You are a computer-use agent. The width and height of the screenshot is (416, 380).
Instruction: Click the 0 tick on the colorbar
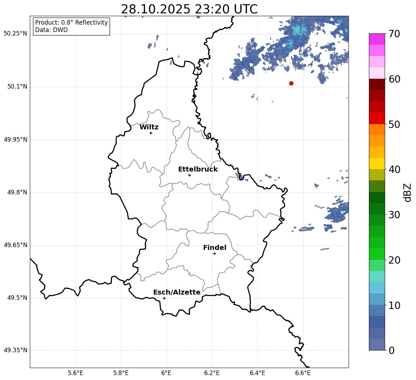[391, 350]
